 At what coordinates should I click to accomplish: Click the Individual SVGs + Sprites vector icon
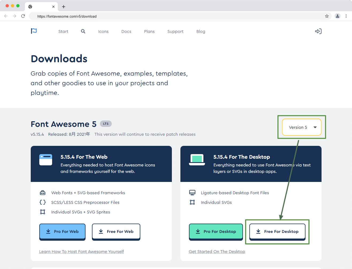click(x=42, y=212)
